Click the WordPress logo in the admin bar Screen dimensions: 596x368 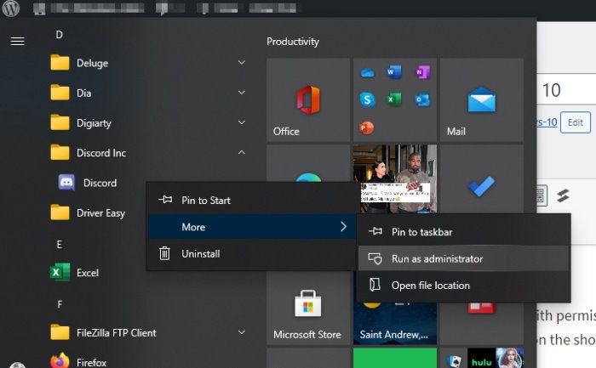tap(11, 8)
